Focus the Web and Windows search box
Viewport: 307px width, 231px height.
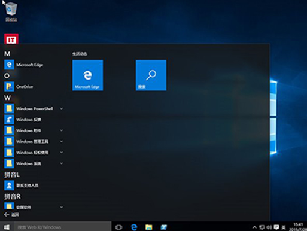pyautogui.click(x=62, y=227)
